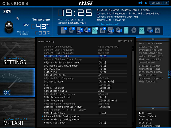This screenshot has height=128, width=171.
Task: Click the bottom handle of the help text panel
Action: click(x=153, y=108)
